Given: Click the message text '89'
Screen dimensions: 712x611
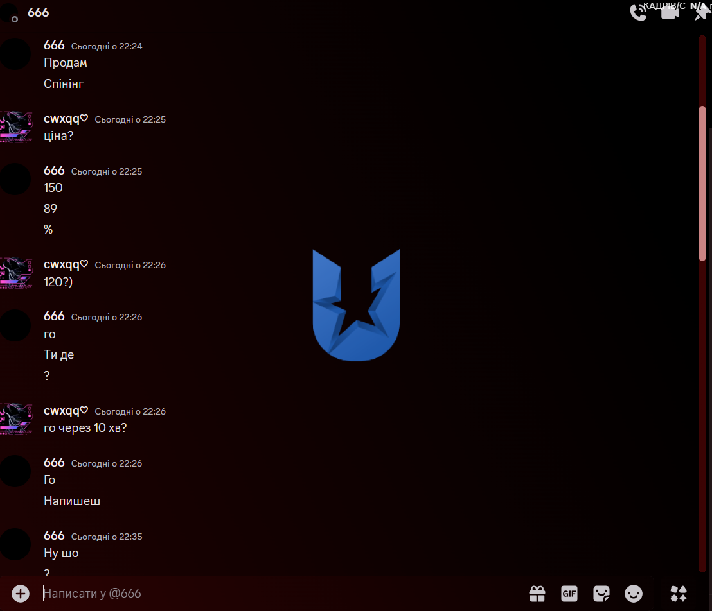Looking at the screenshot, I should [50, 209].
